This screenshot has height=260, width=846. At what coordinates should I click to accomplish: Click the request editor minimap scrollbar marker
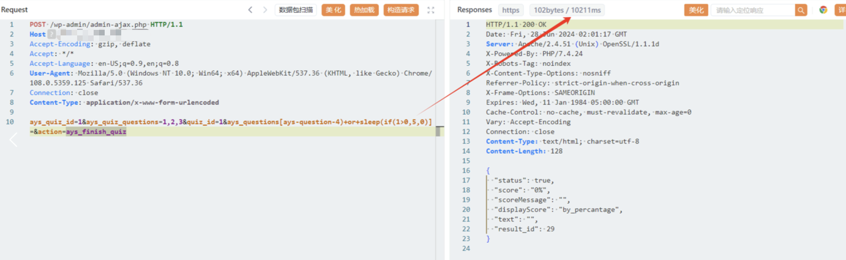pyautogui.click(x=438, y=132)
